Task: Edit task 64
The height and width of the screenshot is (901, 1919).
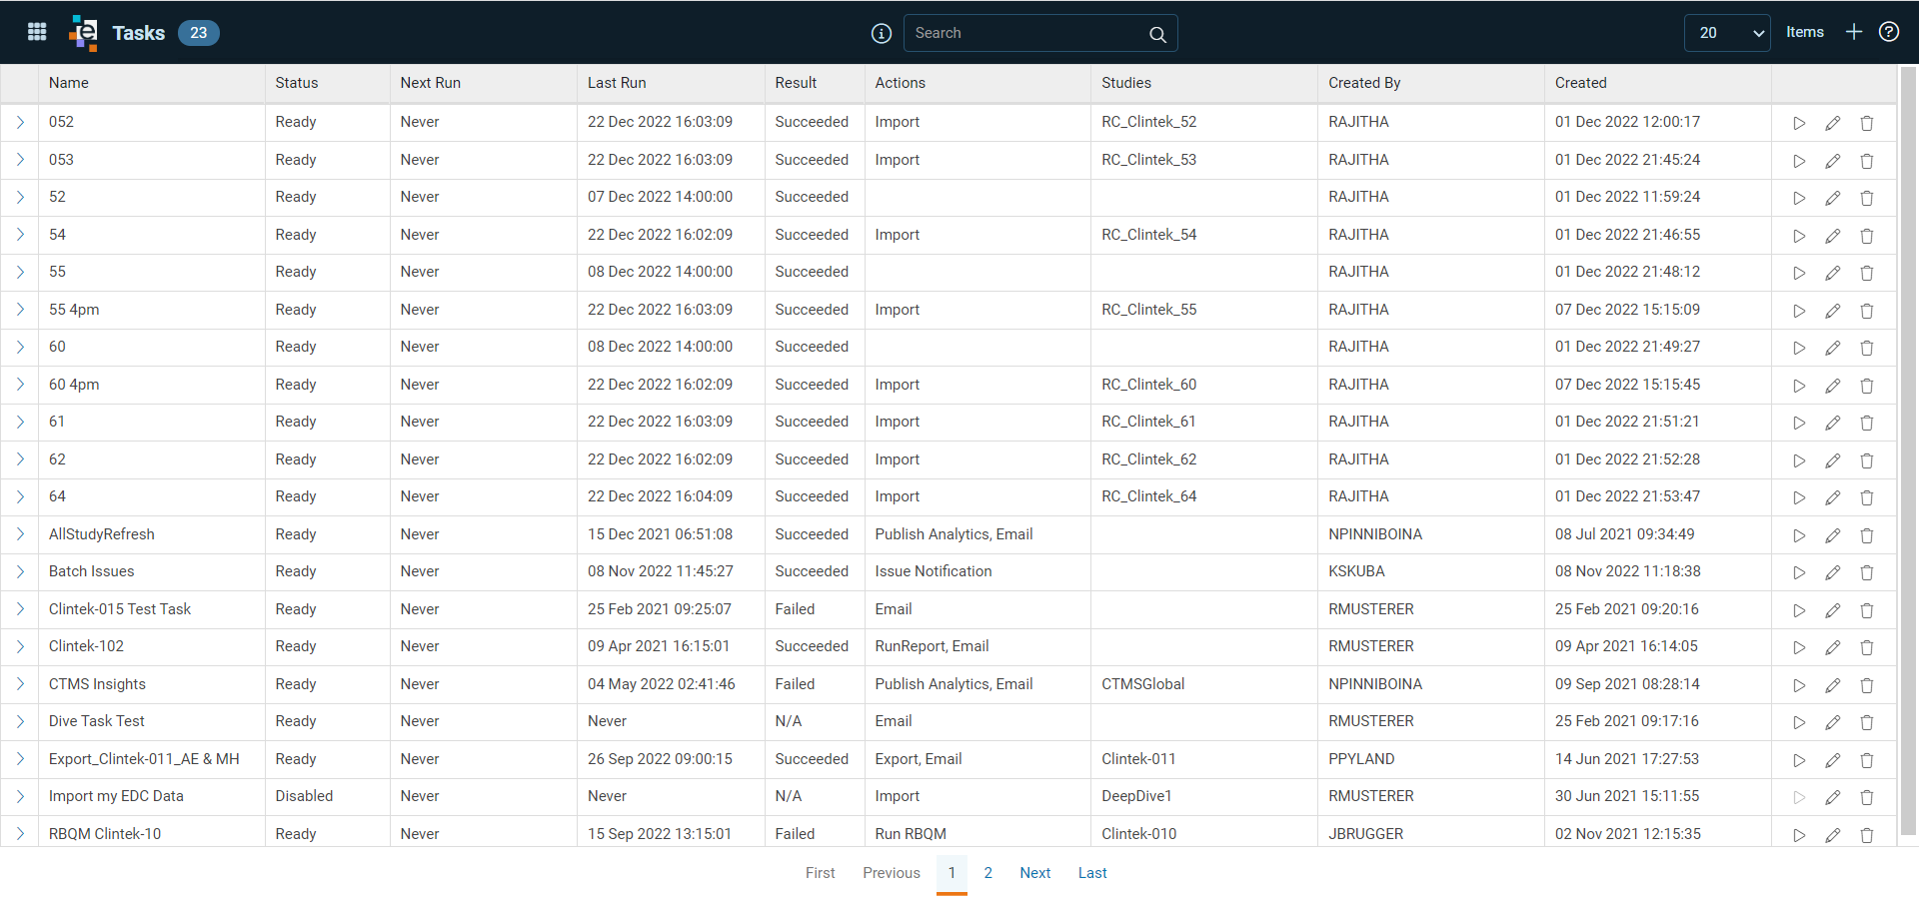Action: click(x=1833, y=497)
